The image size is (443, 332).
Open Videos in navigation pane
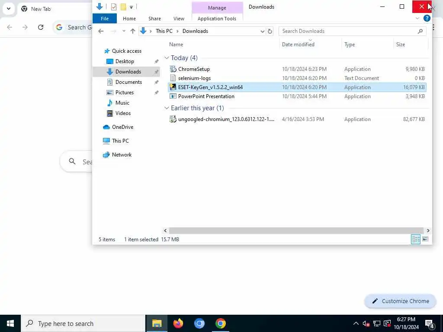(123, 113)
